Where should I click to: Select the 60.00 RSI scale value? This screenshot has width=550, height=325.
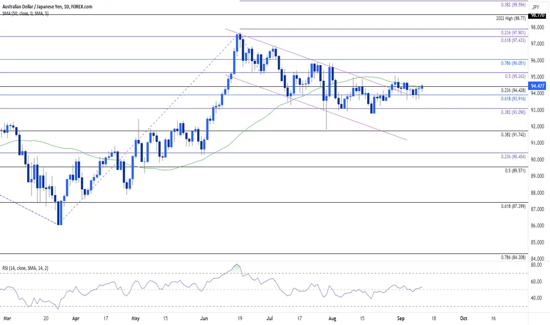[x=536, y=281]
